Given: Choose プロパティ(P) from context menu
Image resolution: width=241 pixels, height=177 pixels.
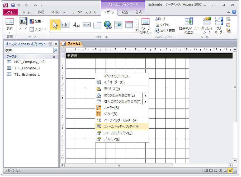Looking at the screenshot, I should [112, 139].
